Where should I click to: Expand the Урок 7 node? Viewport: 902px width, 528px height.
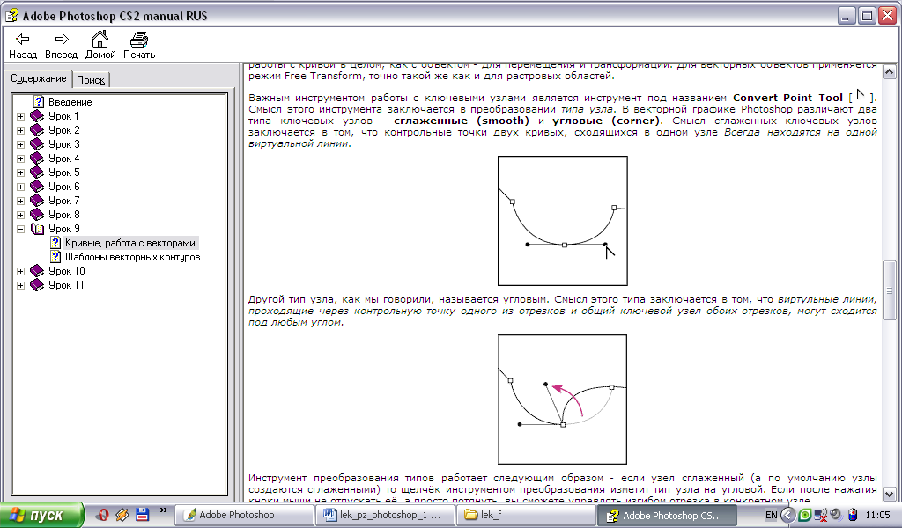coord(21,201)
